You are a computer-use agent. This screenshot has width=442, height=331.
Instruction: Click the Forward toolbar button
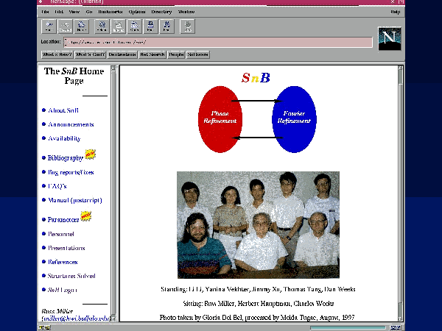click(65, 26)
